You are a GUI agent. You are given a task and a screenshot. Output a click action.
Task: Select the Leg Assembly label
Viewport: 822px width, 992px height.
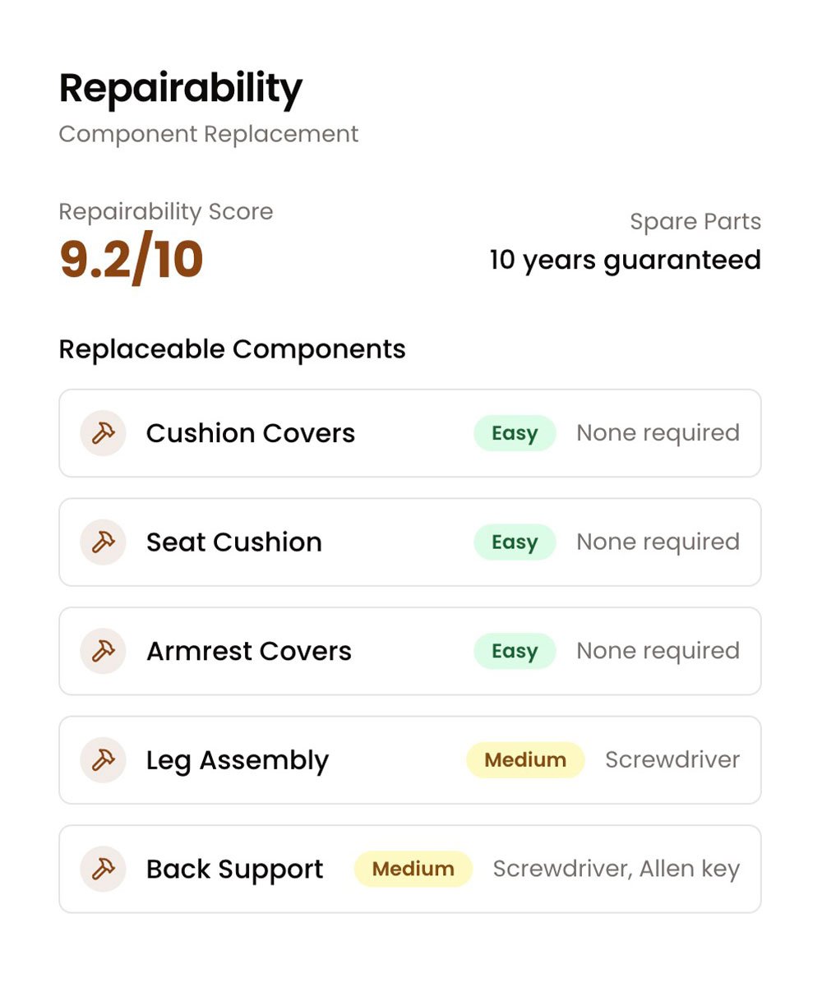pyautogui.click(x=238, y=761)
